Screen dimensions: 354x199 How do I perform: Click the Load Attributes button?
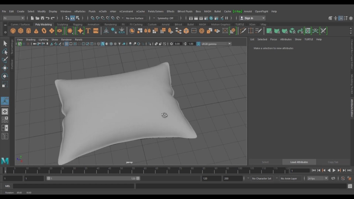[299, 162]
